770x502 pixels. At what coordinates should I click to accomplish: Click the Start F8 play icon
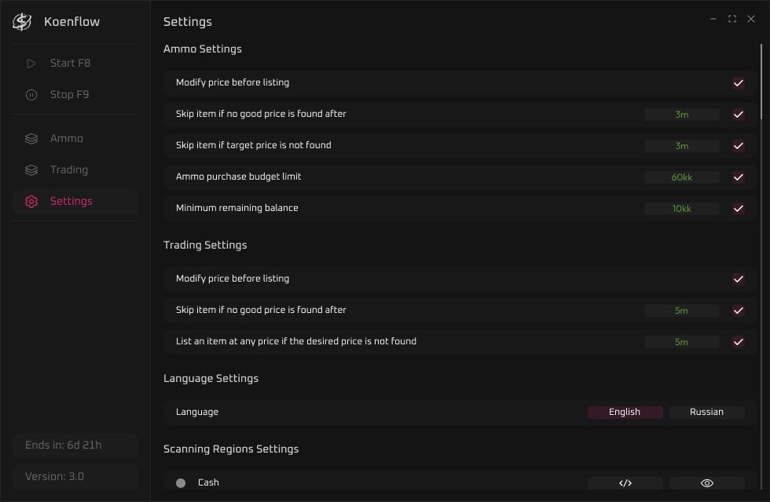click(x=31, y=64)
